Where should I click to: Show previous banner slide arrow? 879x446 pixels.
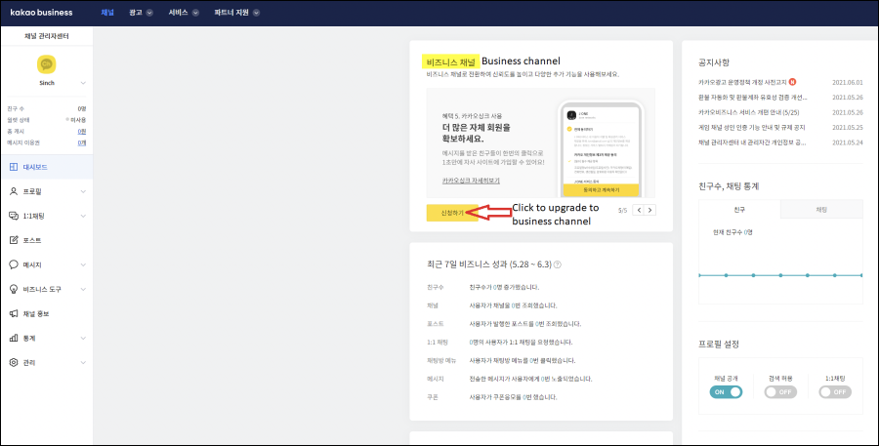point(639,210)
